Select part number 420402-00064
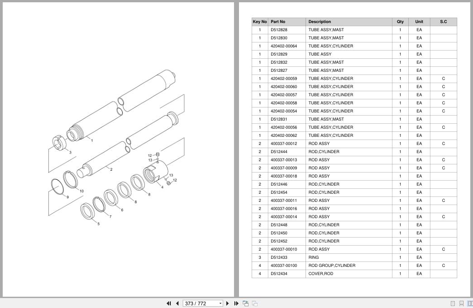Screen dimensions: 473x308 [283, 46]
